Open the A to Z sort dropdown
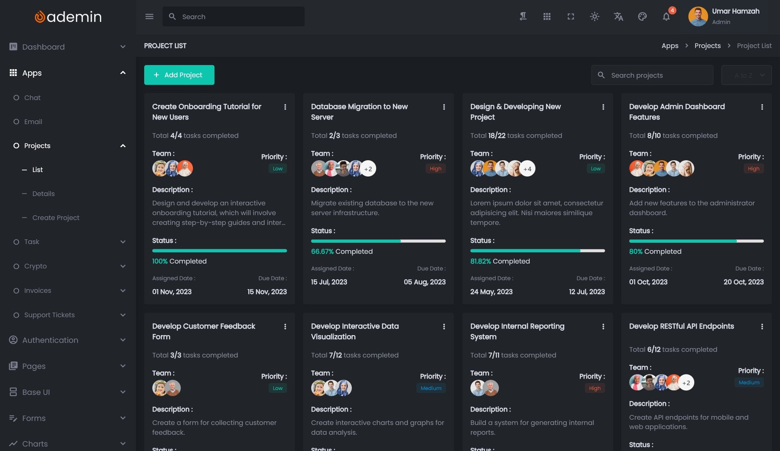This screenshot has height=451, width=780. pos(746,75)
